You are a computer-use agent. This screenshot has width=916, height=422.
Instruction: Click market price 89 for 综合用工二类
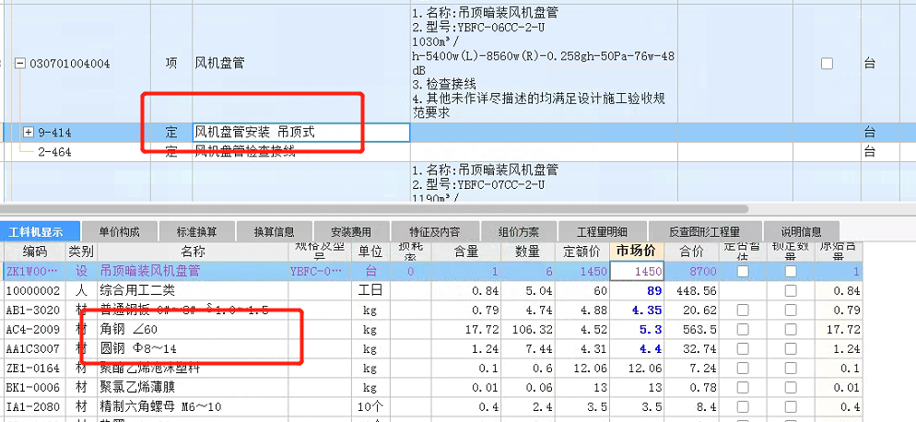click(x=654, y=291)
